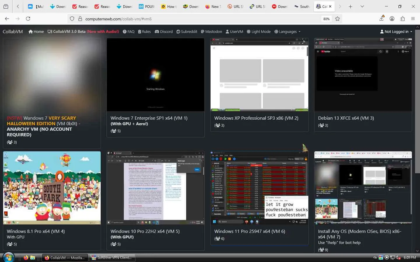
Task: Switch to the CollabVM Mozilla taskbar button
Action: coord(65,258)
